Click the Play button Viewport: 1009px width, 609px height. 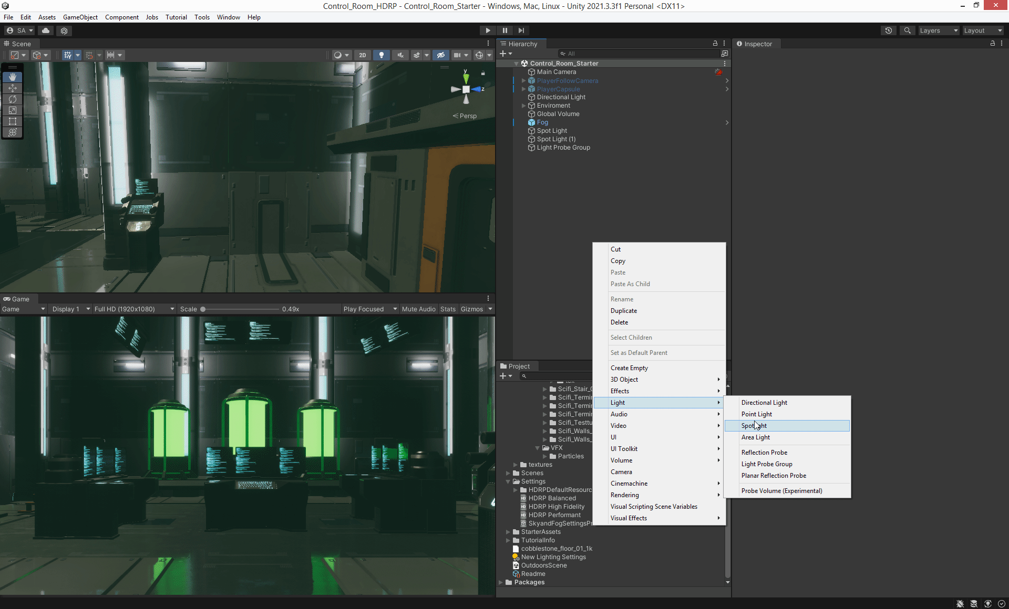488,30
